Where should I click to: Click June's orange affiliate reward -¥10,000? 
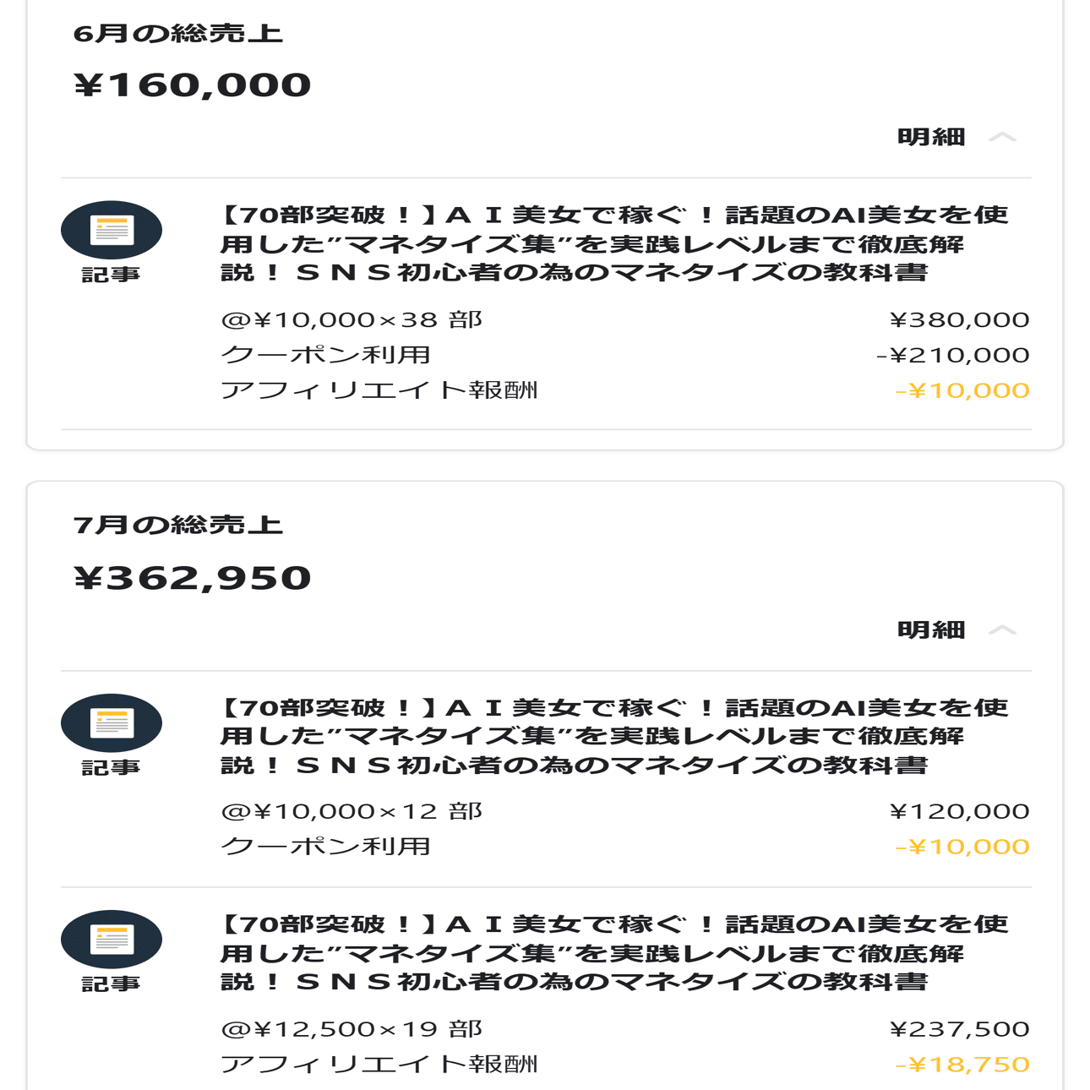pyautogui.click(x=962, y=391)
